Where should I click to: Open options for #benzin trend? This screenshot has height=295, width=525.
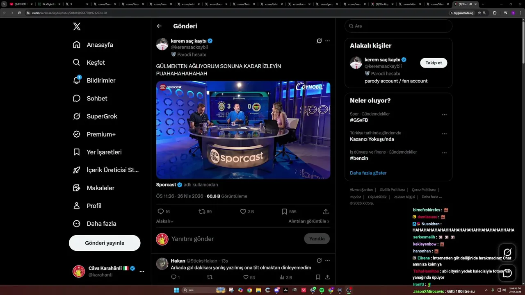[x=444, y=153]
